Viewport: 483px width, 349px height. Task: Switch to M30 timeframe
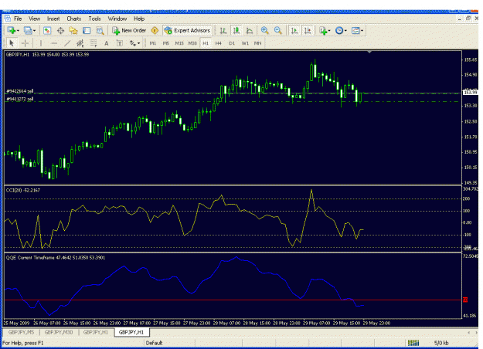coord(192,43)
